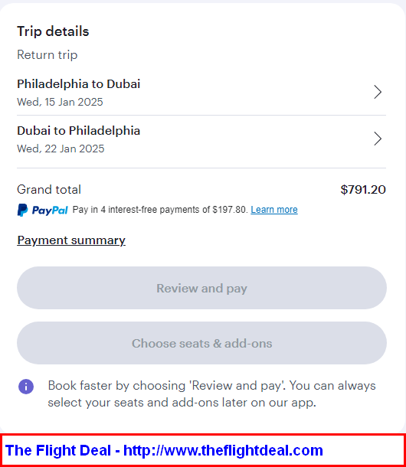Click Choose seats & add-ons button
406x467 pixels.
point(201,343)
